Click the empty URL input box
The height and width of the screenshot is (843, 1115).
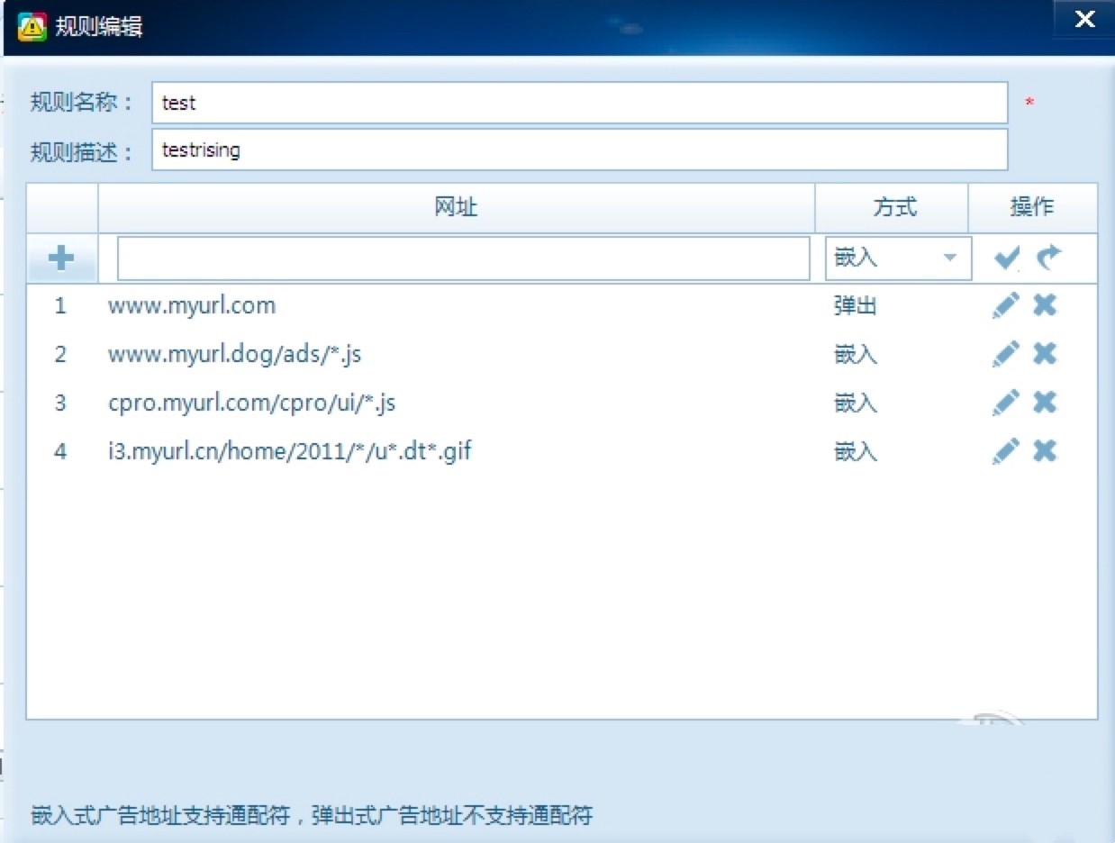[x=464, y=258]
